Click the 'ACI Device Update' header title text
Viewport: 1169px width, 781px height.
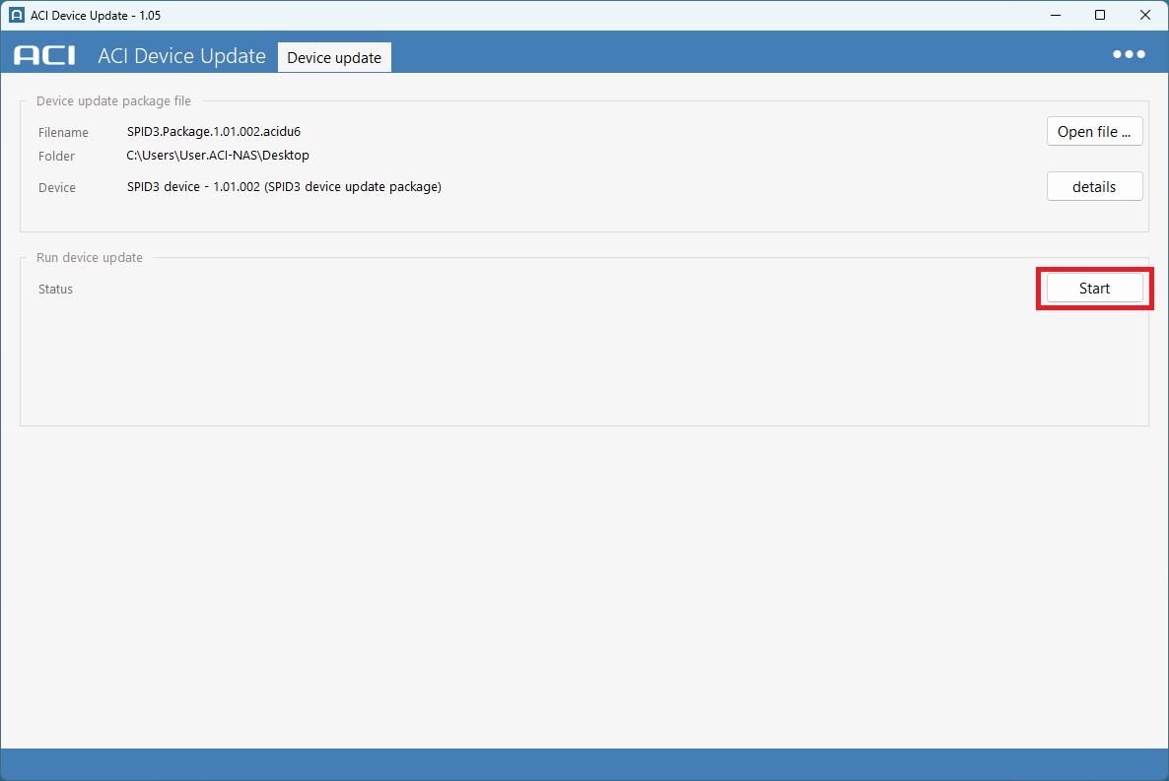click(181, 56)
